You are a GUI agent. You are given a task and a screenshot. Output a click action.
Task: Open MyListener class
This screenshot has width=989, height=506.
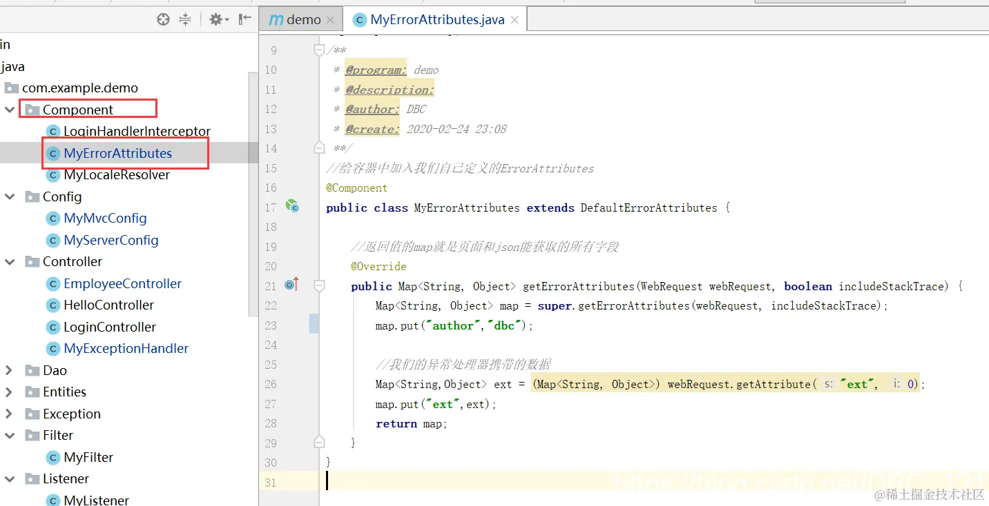pos(96,500)
